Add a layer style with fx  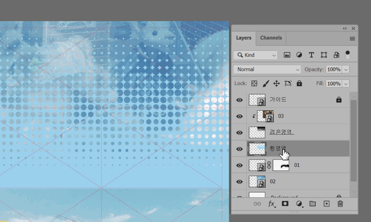click(x=272, y=204)
